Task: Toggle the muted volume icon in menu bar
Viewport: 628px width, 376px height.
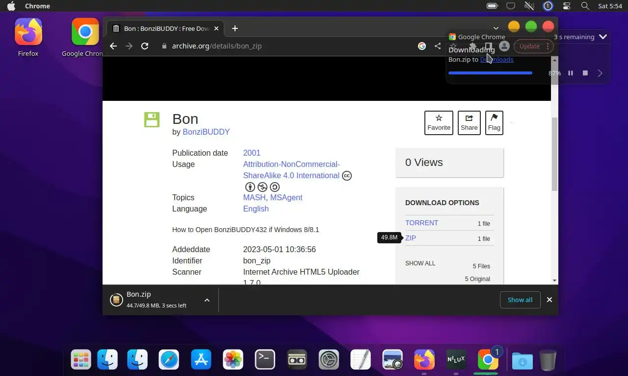Action: coord(529,6)
